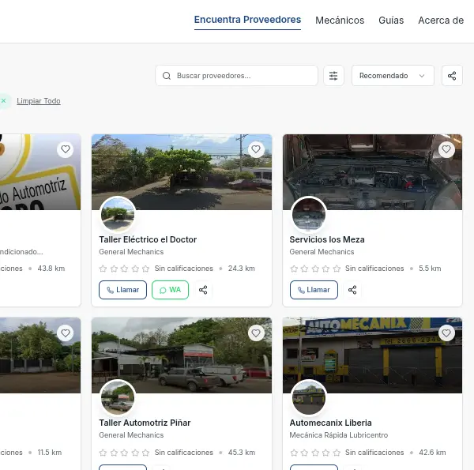
Task: Open the filters slider icon button
Action: pos(333,76)
